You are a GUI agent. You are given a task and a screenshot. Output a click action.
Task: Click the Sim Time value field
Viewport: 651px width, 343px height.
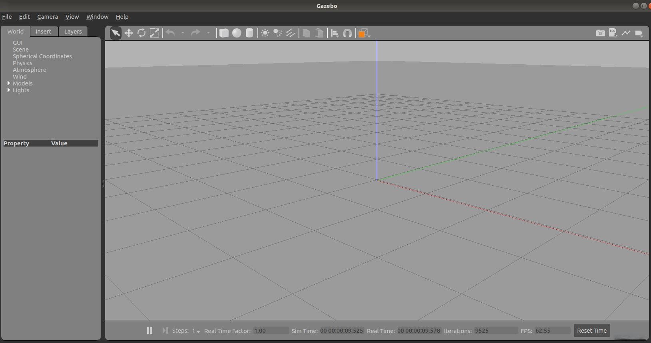tap(342, 331)
